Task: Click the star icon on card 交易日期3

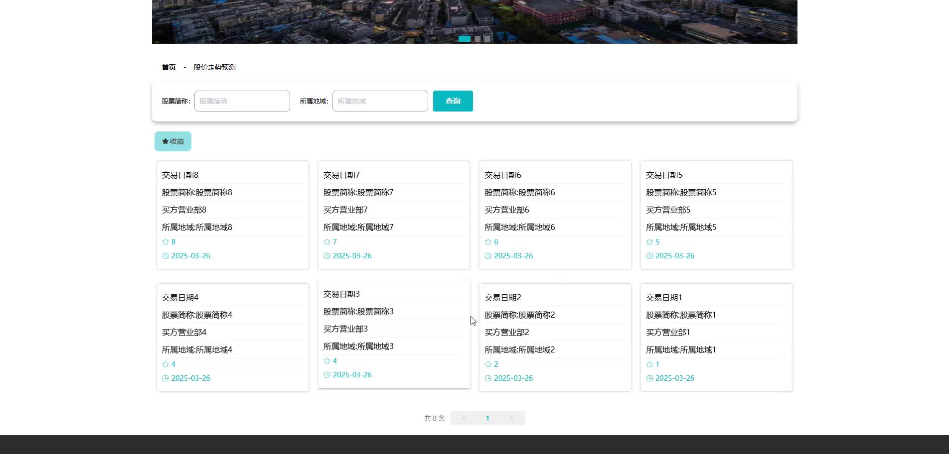Action: [327, 361]
